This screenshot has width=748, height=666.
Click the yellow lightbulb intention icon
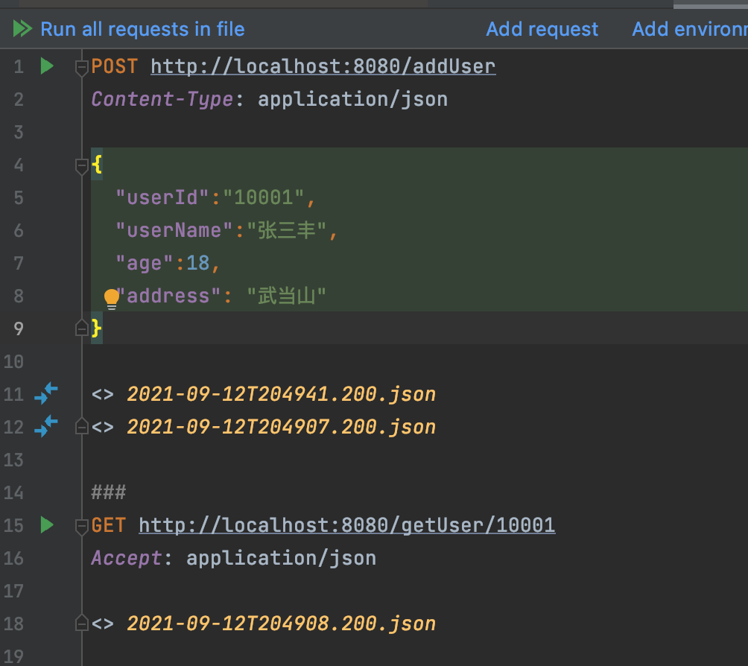[111, 298]
